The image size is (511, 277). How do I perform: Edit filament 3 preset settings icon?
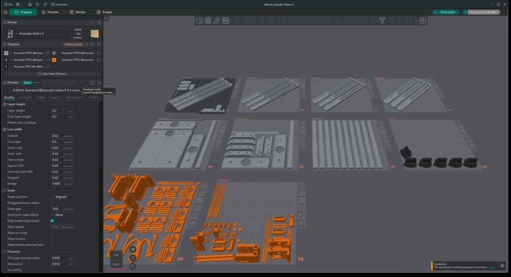pos(48,60)
